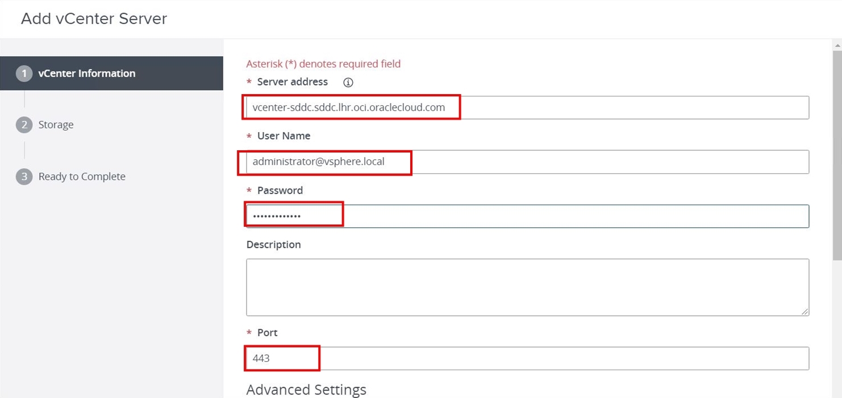Select the vCenter Information step label

87,73
